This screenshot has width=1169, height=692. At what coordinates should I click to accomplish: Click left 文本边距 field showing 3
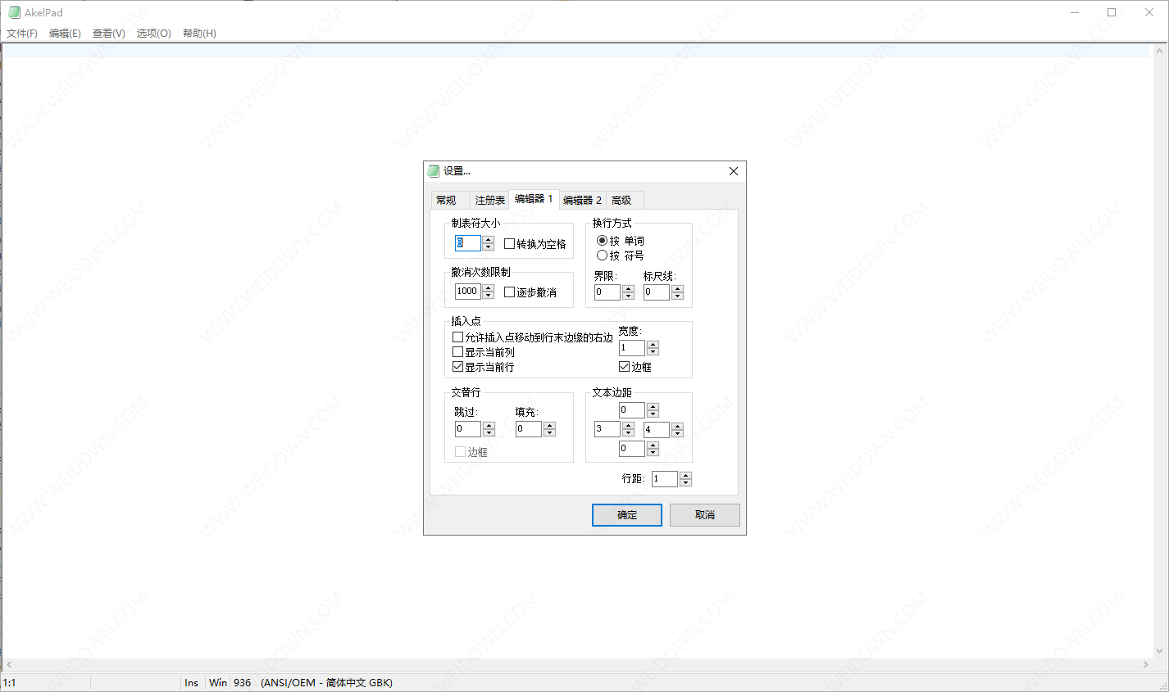[607, 429]
